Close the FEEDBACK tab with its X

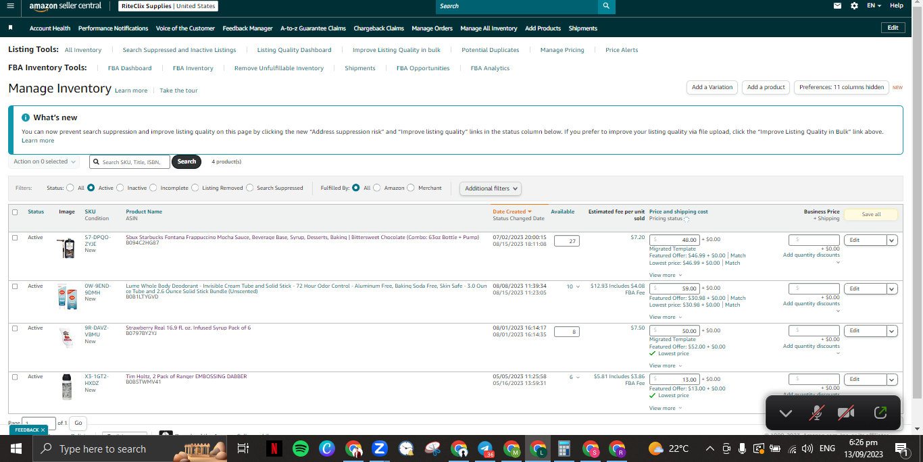click(43, 430)
